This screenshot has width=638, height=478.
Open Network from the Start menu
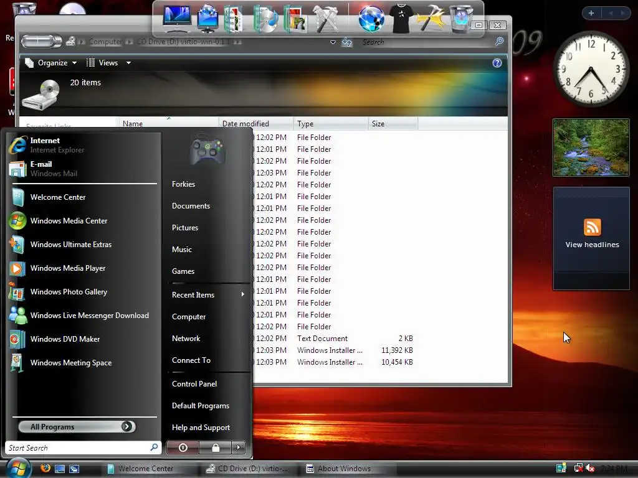(186, 339)
